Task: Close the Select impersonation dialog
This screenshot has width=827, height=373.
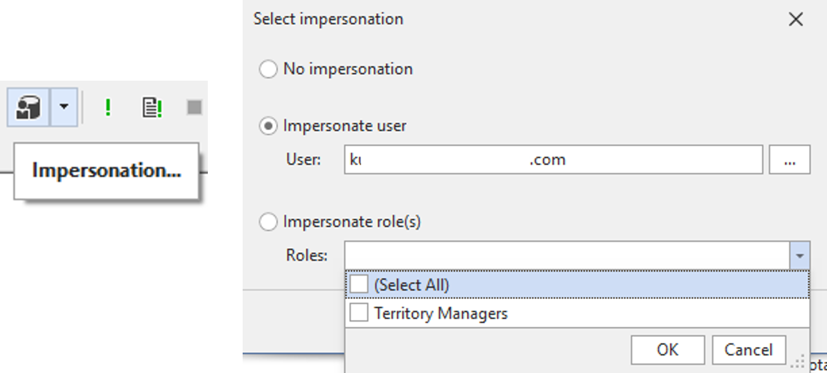Action: [796, 19]
